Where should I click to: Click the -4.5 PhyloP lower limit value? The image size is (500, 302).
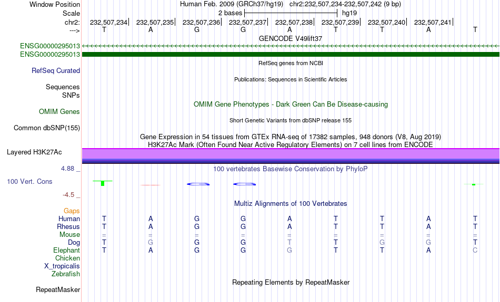(x=68, y=195)
